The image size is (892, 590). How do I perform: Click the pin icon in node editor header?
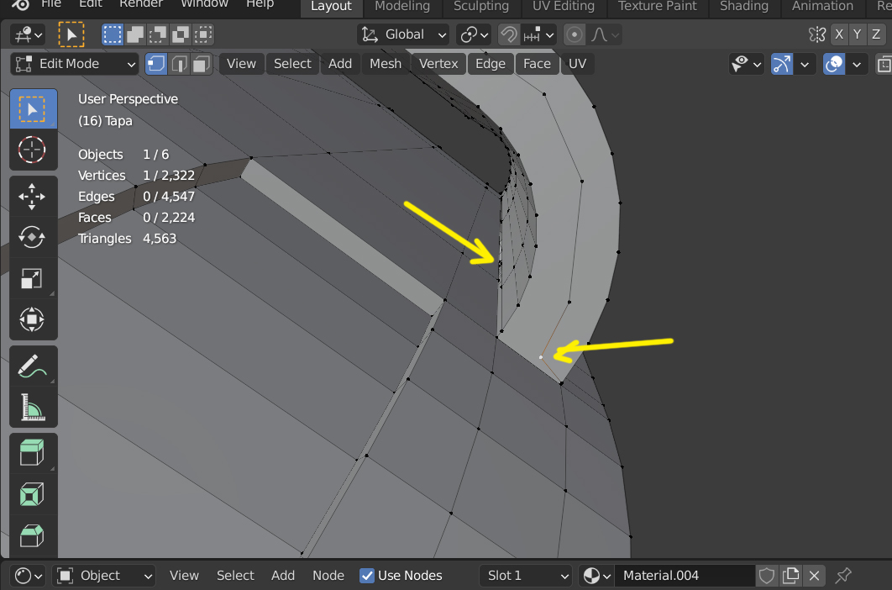843,576
